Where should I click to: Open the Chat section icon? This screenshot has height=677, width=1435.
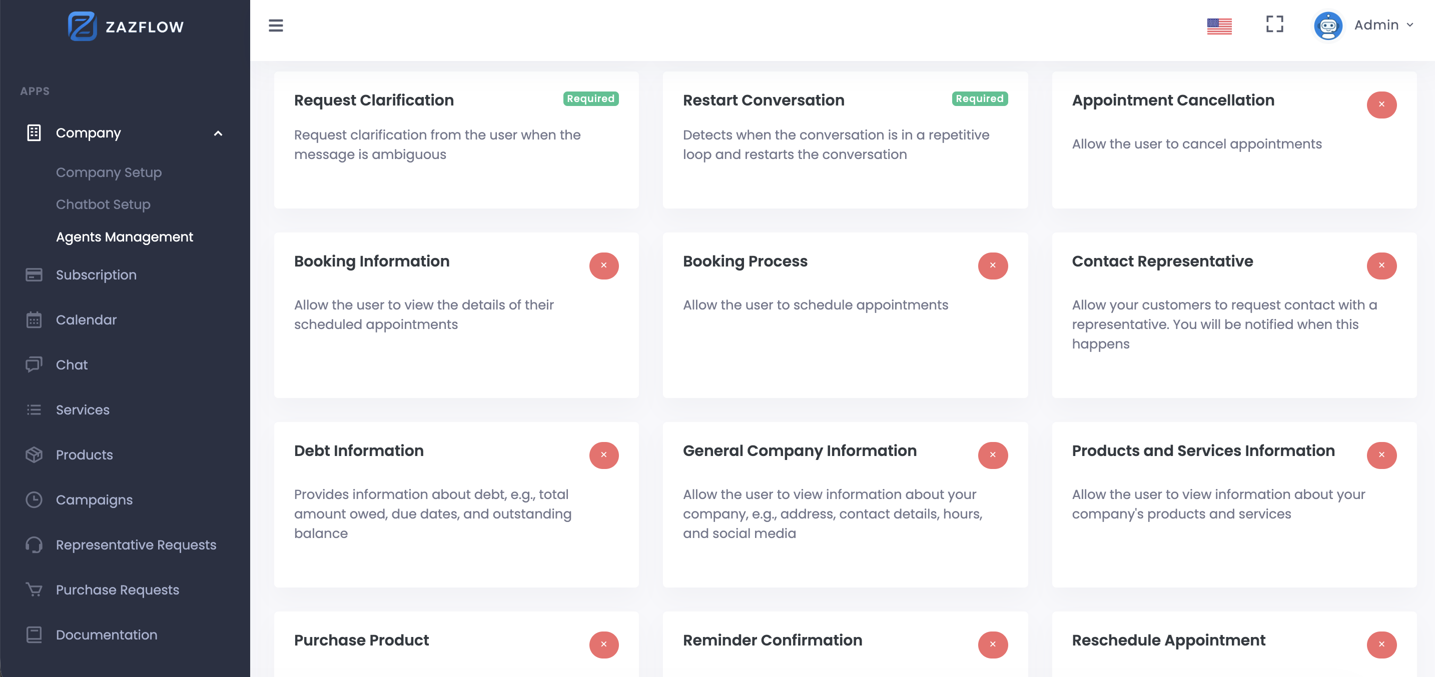(34, 364)
